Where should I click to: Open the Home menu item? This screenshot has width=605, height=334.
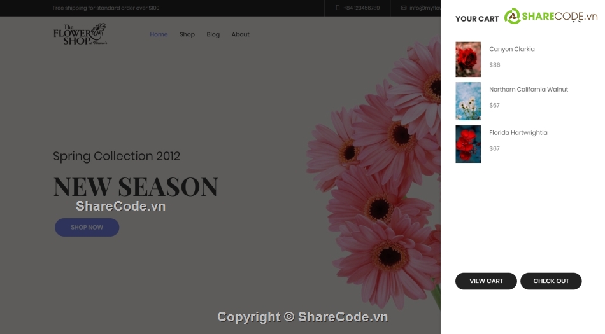(159, 34)
